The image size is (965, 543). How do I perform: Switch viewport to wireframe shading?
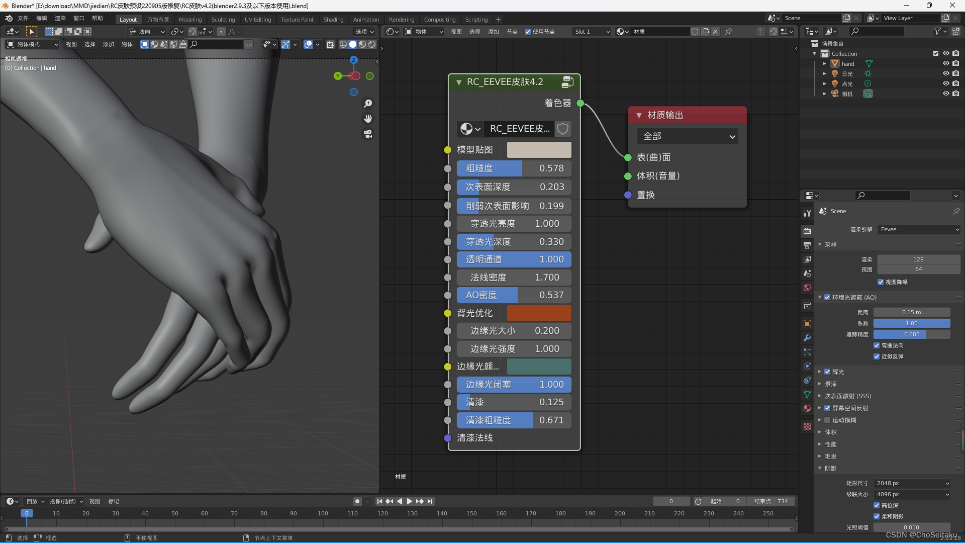[343, 44]
